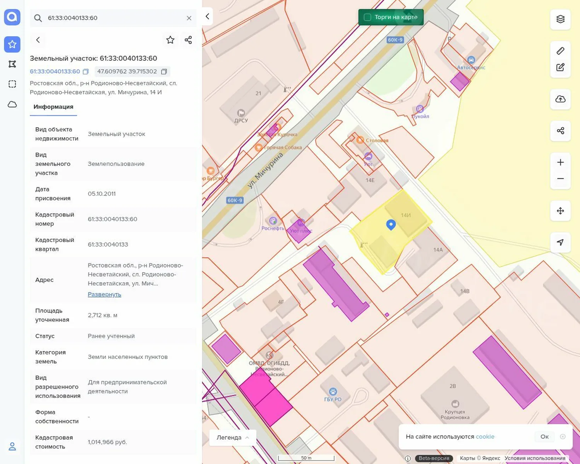Open the user profile icon
Viewport: 580px width, 464px height.
(x=12, y=446)
